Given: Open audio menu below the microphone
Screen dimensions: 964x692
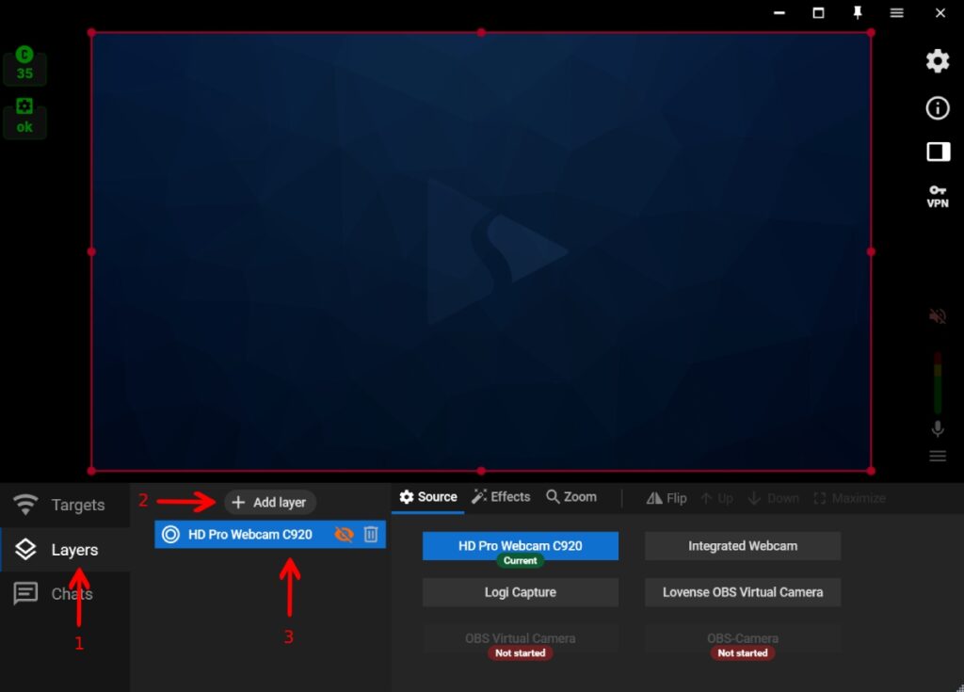Looking at the screenshot, I should (938, 457).
